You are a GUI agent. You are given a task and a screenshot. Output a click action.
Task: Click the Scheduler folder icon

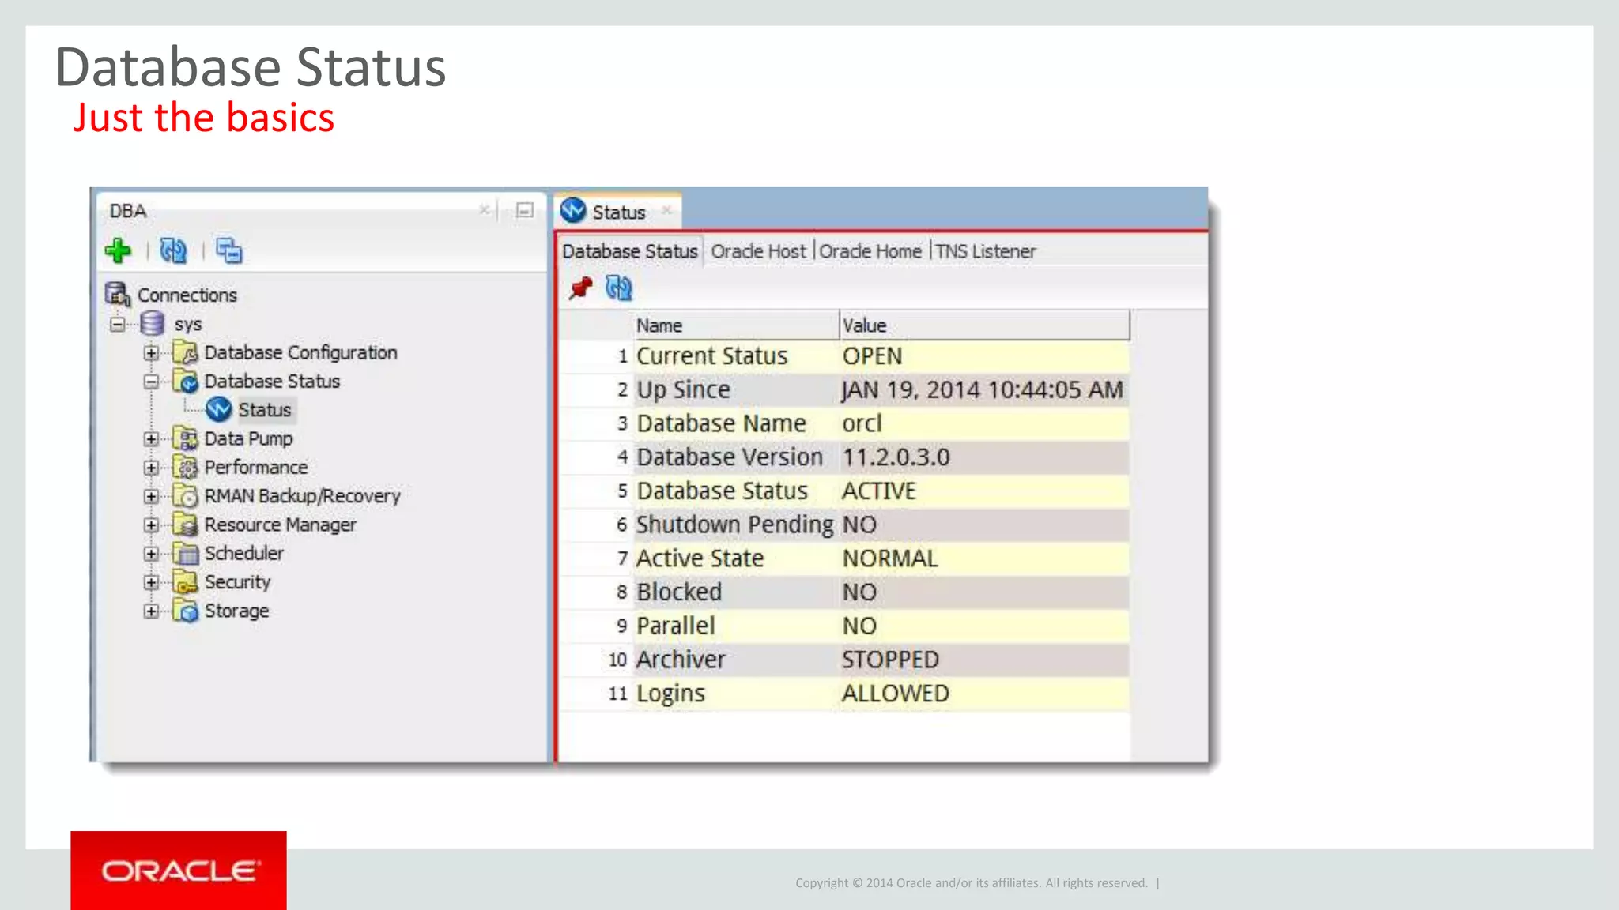tap(186, 553)
